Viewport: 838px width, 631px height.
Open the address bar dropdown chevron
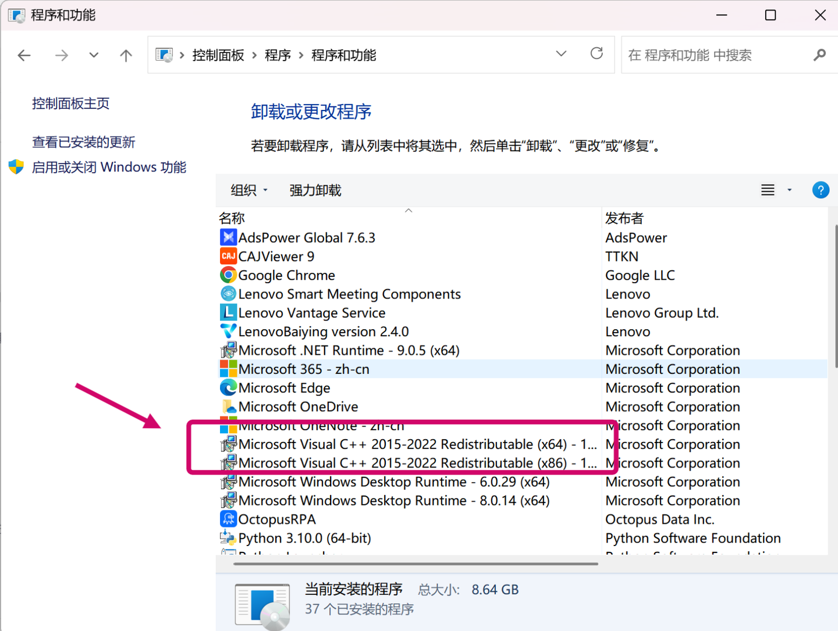(x=560, y=53)
